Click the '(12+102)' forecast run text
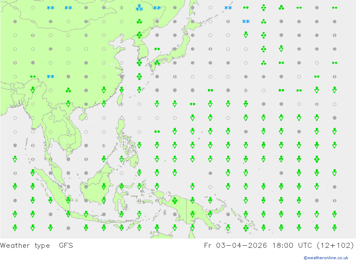356x261 pixels. 335,245
